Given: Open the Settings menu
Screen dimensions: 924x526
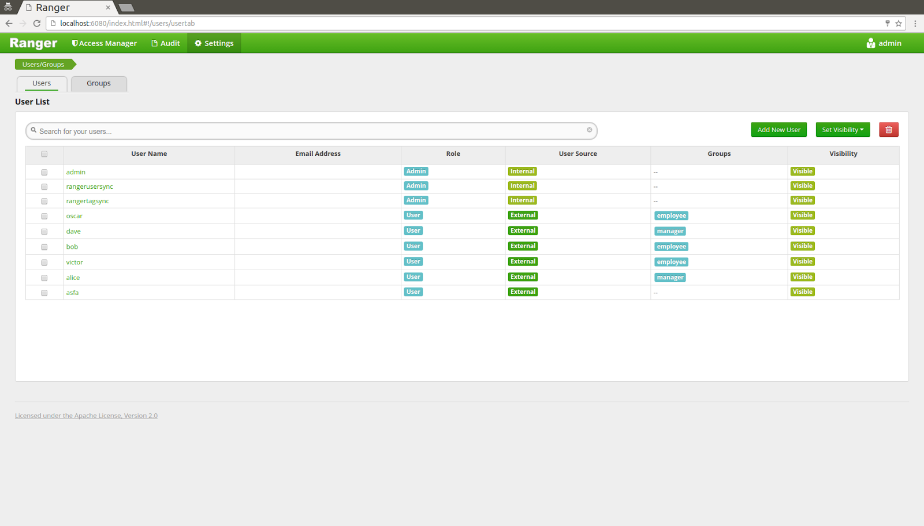Looking at the screenshot, I should (214, 43).
